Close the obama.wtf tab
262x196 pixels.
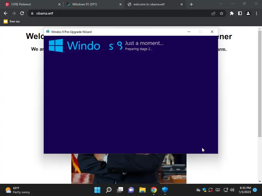(x=182, y=4)
